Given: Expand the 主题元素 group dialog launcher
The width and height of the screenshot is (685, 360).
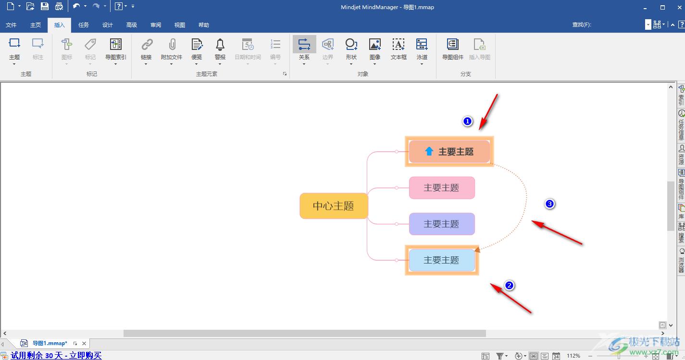Looking at the screenshot, I should click(285, 74).
